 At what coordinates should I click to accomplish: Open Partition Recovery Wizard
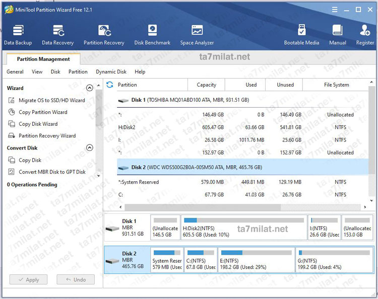click(x=42, y=135)
